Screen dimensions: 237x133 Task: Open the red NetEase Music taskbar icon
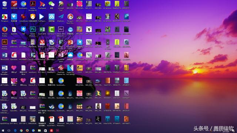(51, 130)
